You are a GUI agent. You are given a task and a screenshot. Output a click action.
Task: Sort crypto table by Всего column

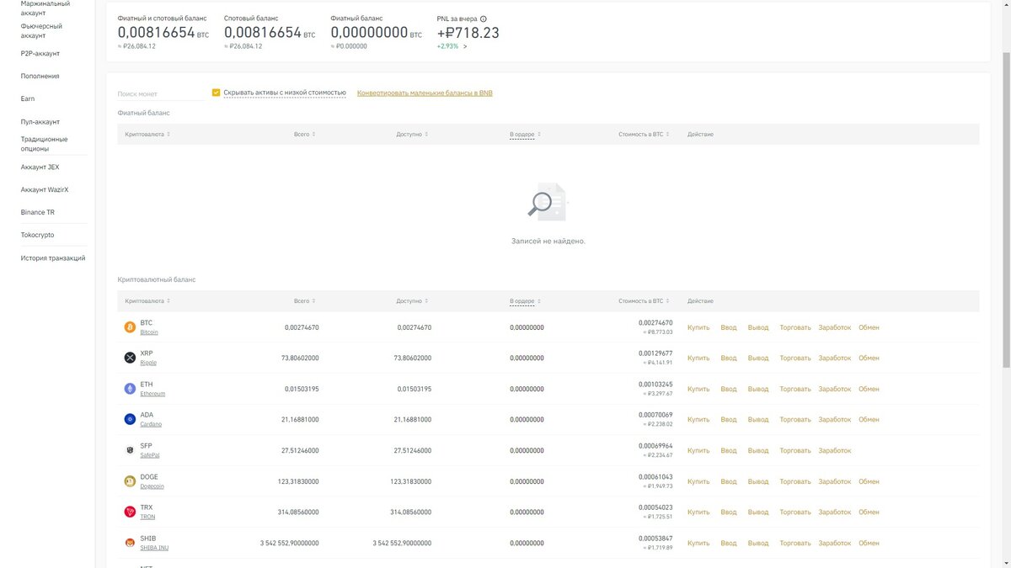[305, 300]
